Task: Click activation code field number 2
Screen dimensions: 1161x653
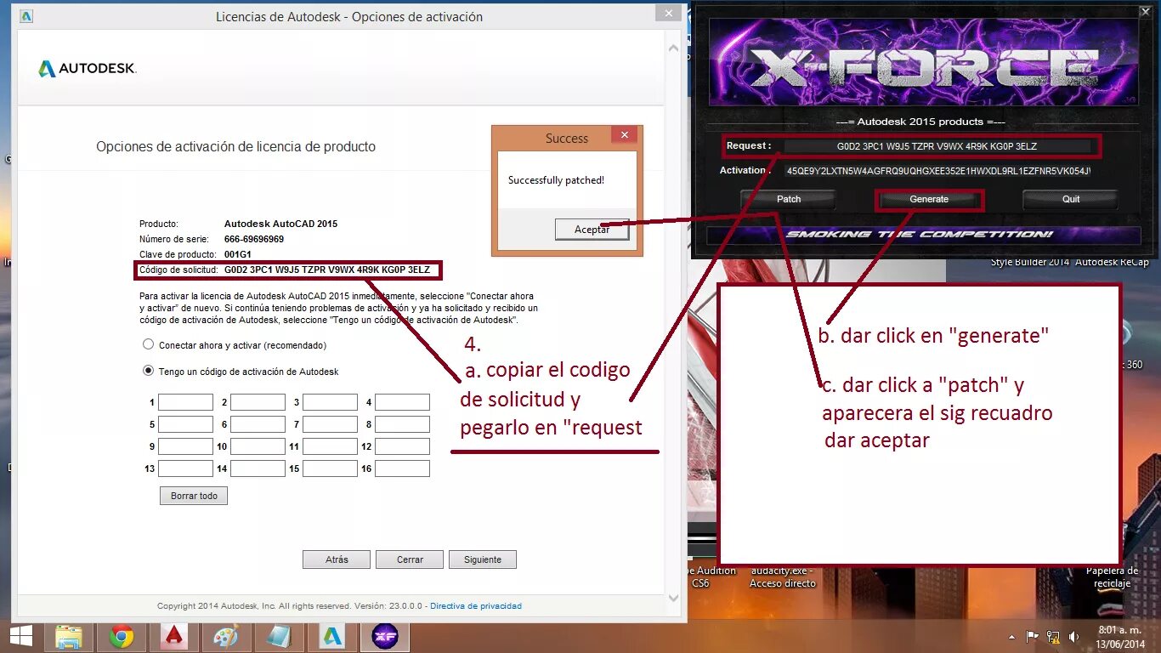Action: pos(258,402)
